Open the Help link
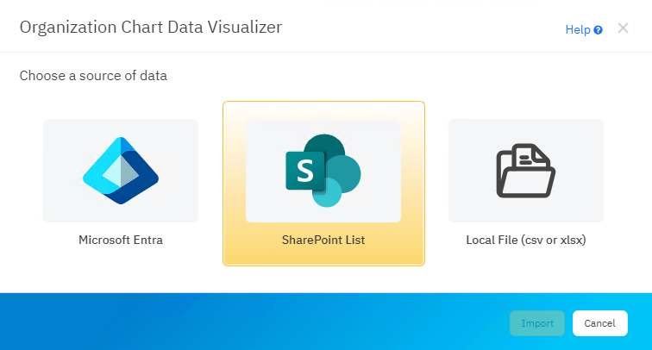 [x=577, y=29]
